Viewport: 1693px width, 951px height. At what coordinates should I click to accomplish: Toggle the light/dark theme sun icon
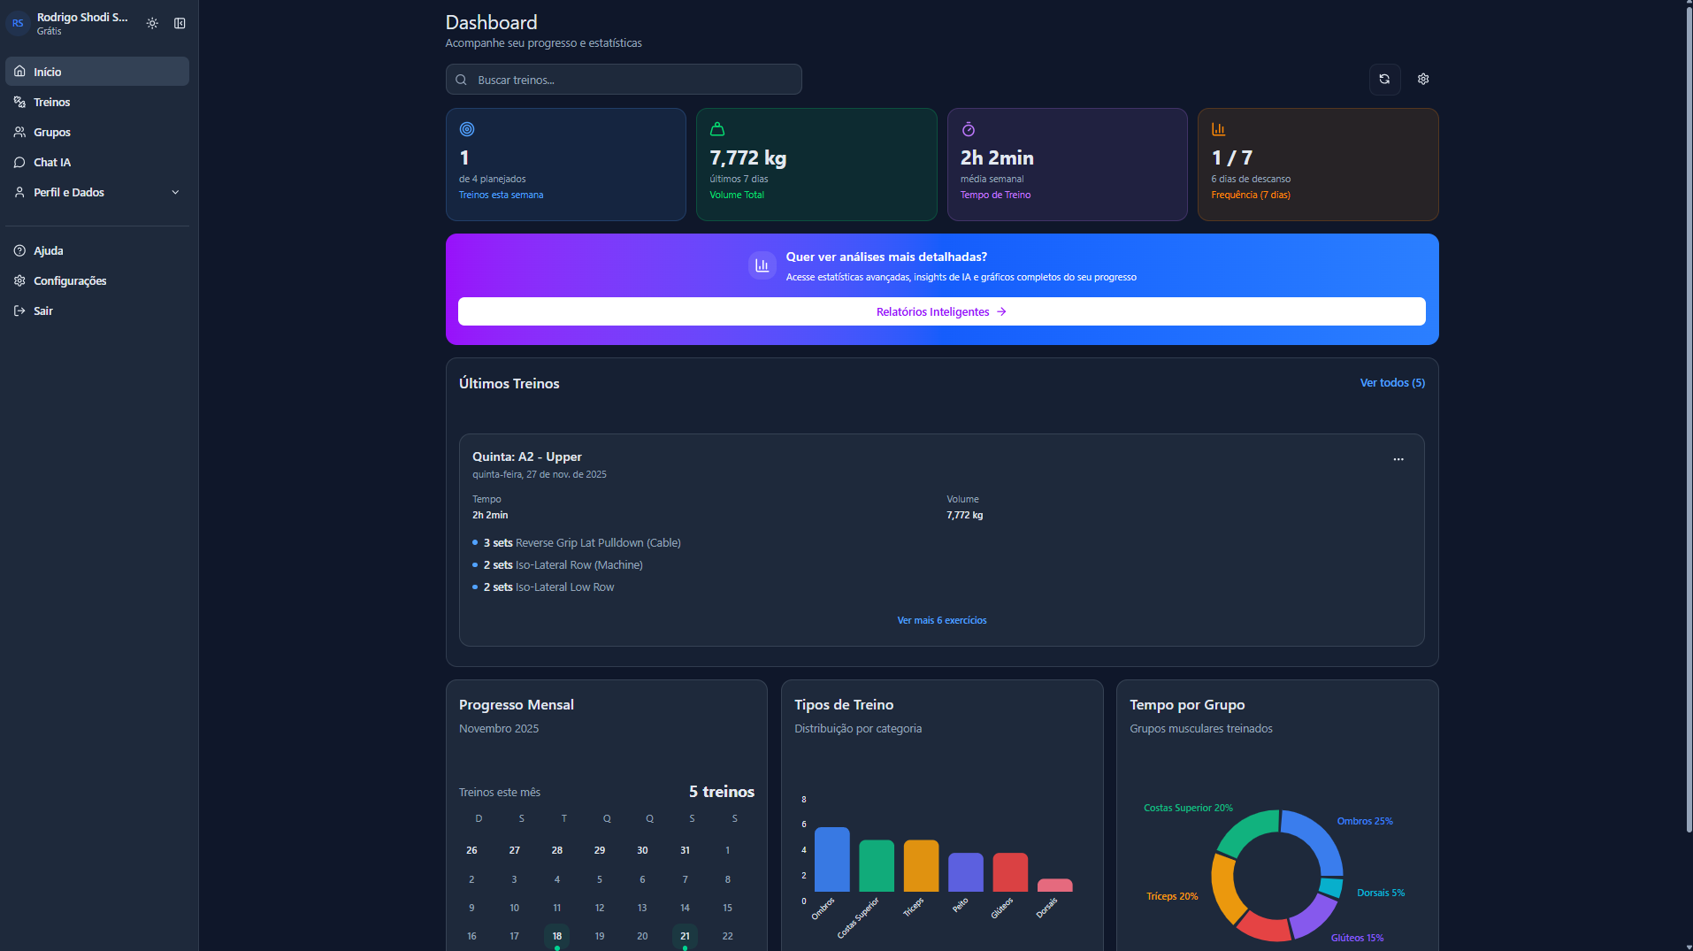click(x=152, y=24)
